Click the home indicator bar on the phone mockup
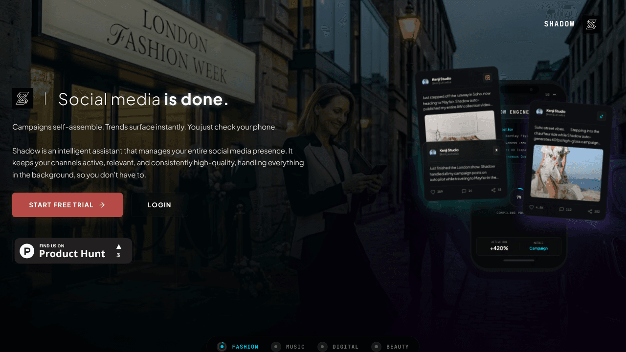The width and height of the screenshot is (626, 352). pyautogui.click(x=519, y=260)
